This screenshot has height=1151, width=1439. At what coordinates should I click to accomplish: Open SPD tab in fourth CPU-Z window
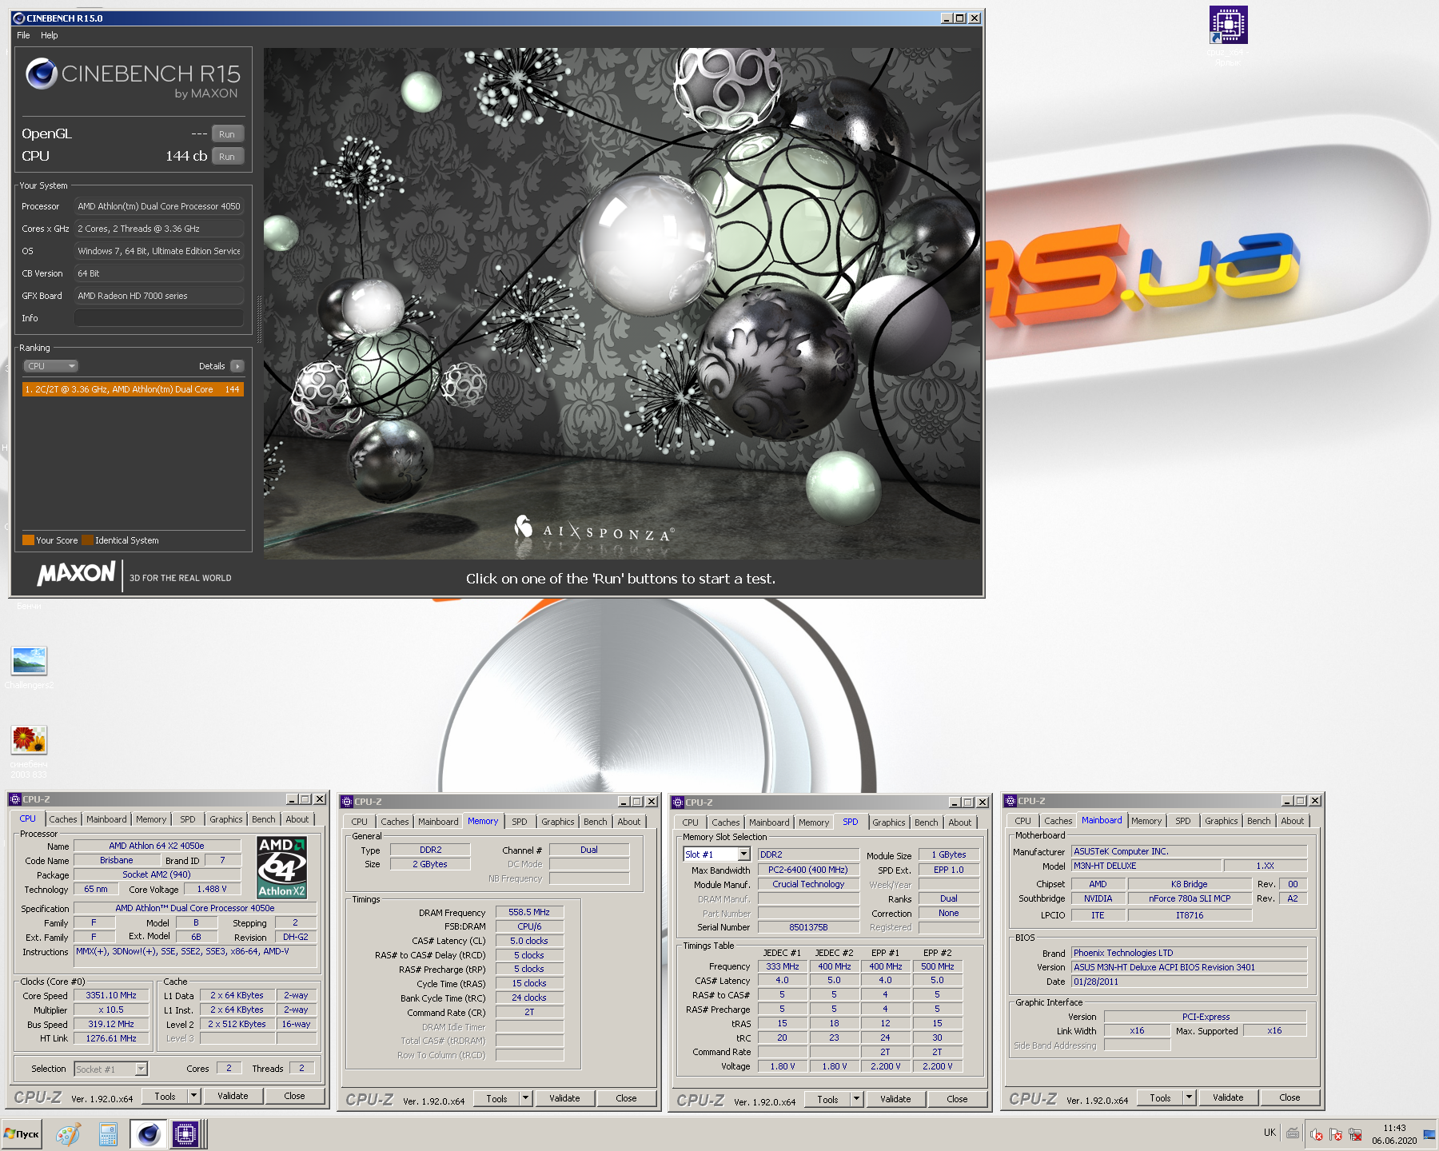click(1182, 821)
